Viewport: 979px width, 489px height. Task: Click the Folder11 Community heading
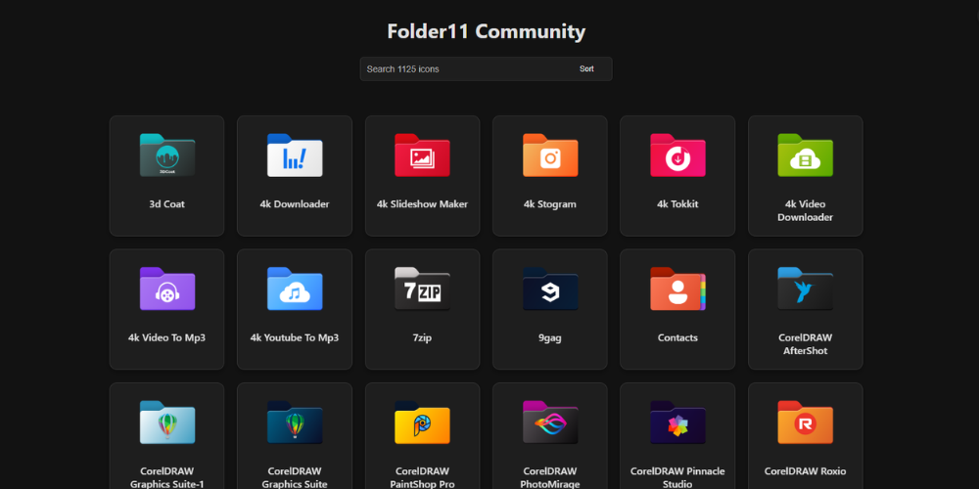coord(487,31)
